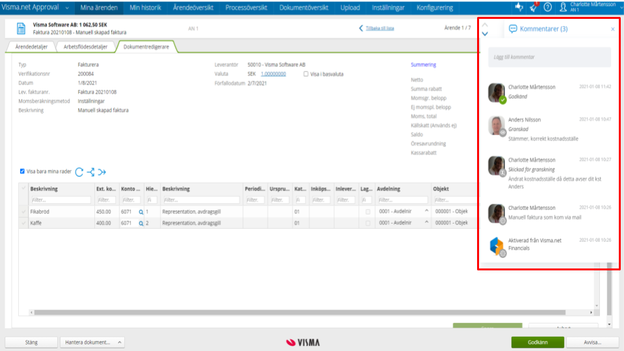The width and height of the screenshot is (624, 351).
Task: Click the first Beskrivning filter field
Action: (61, 200)
